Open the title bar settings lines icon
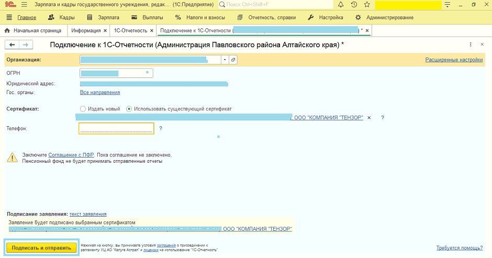 (448, 5)
